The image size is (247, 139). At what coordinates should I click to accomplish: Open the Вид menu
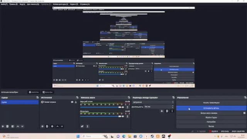click(22, 4)
